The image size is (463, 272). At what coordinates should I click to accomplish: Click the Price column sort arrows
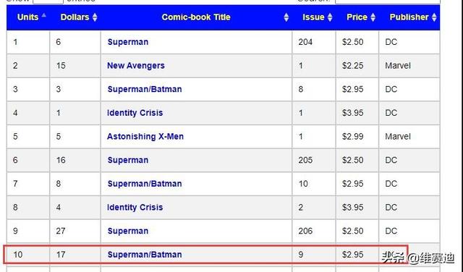coord(373,17)
